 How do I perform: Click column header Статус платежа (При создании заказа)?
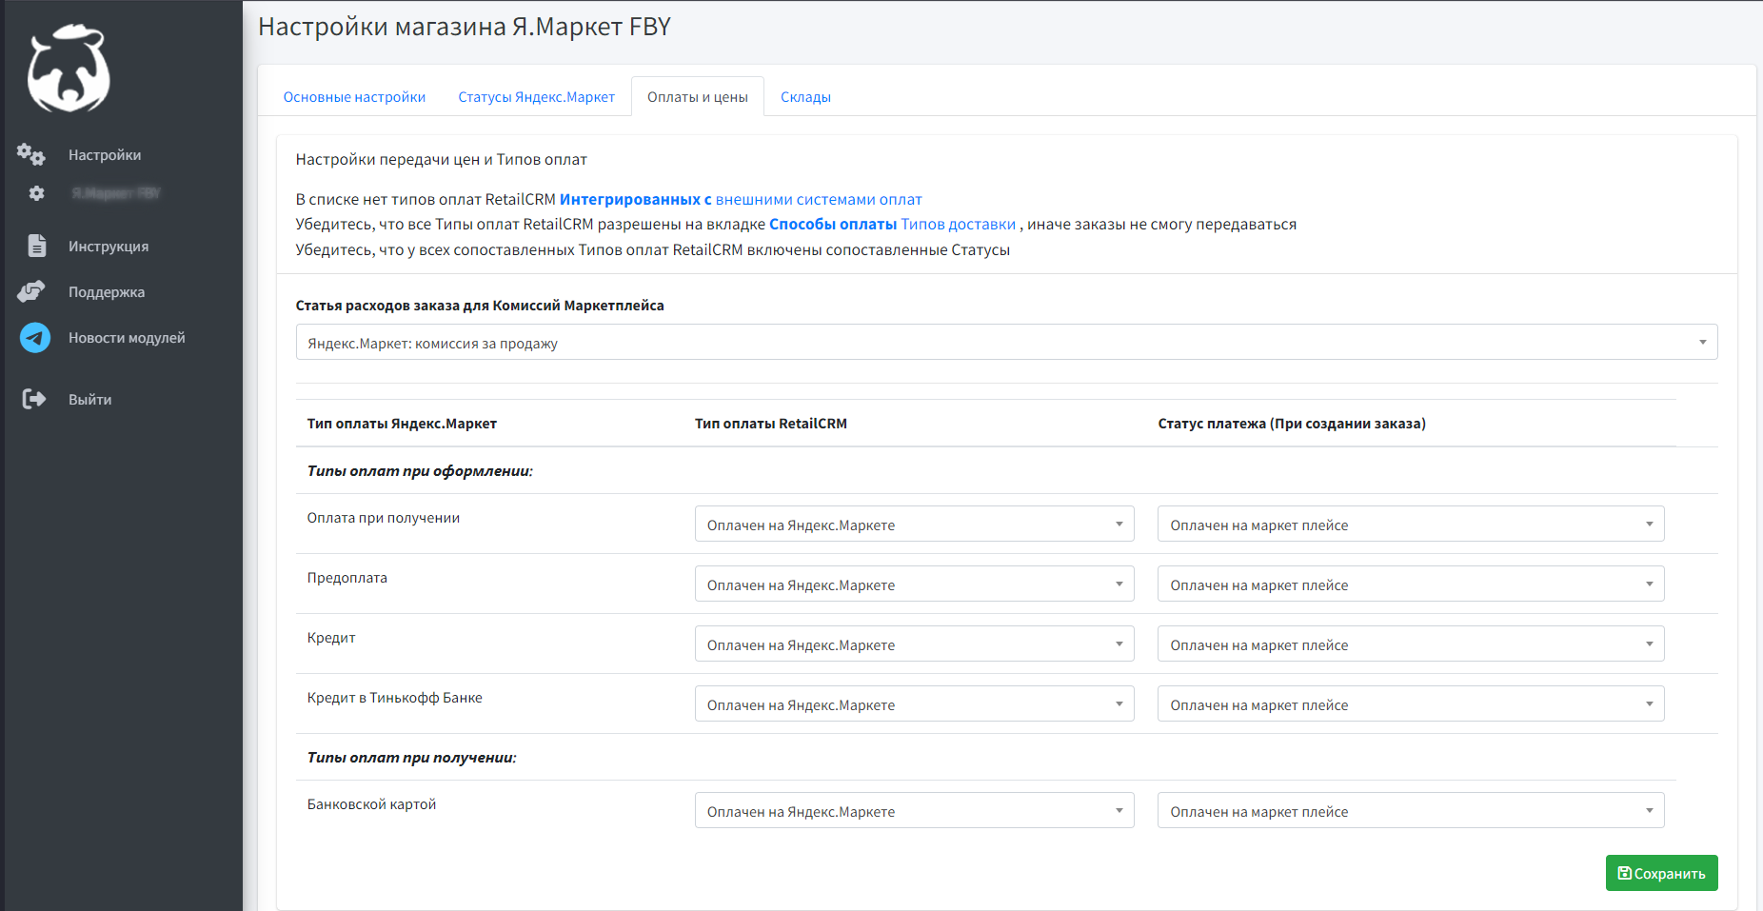[1292, 424]
